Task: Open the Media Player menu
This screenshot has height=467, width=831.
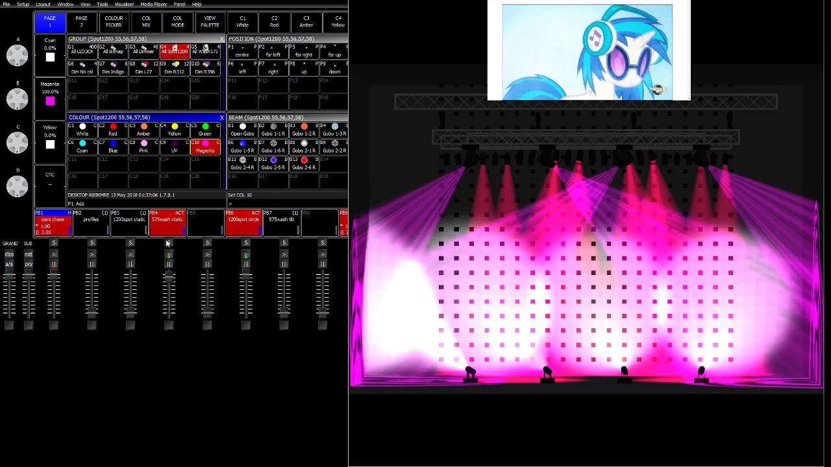Action: coord(154,5)
